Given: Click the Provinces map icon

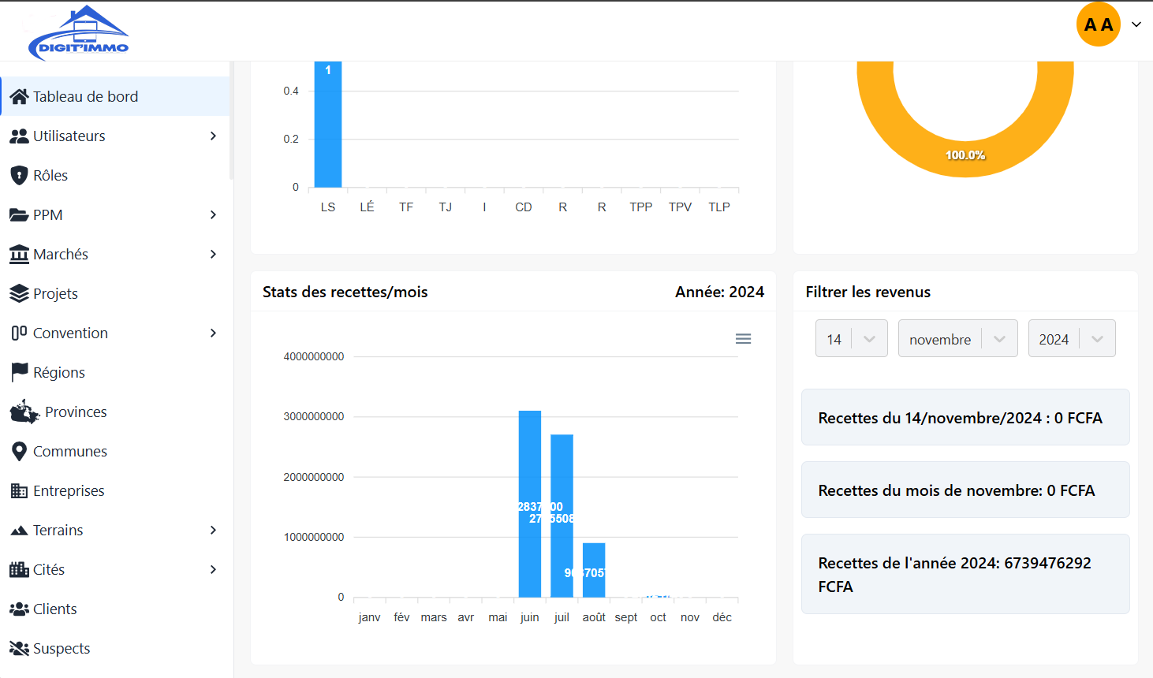Looking at the screenshot, I should [x=24, y=412].
